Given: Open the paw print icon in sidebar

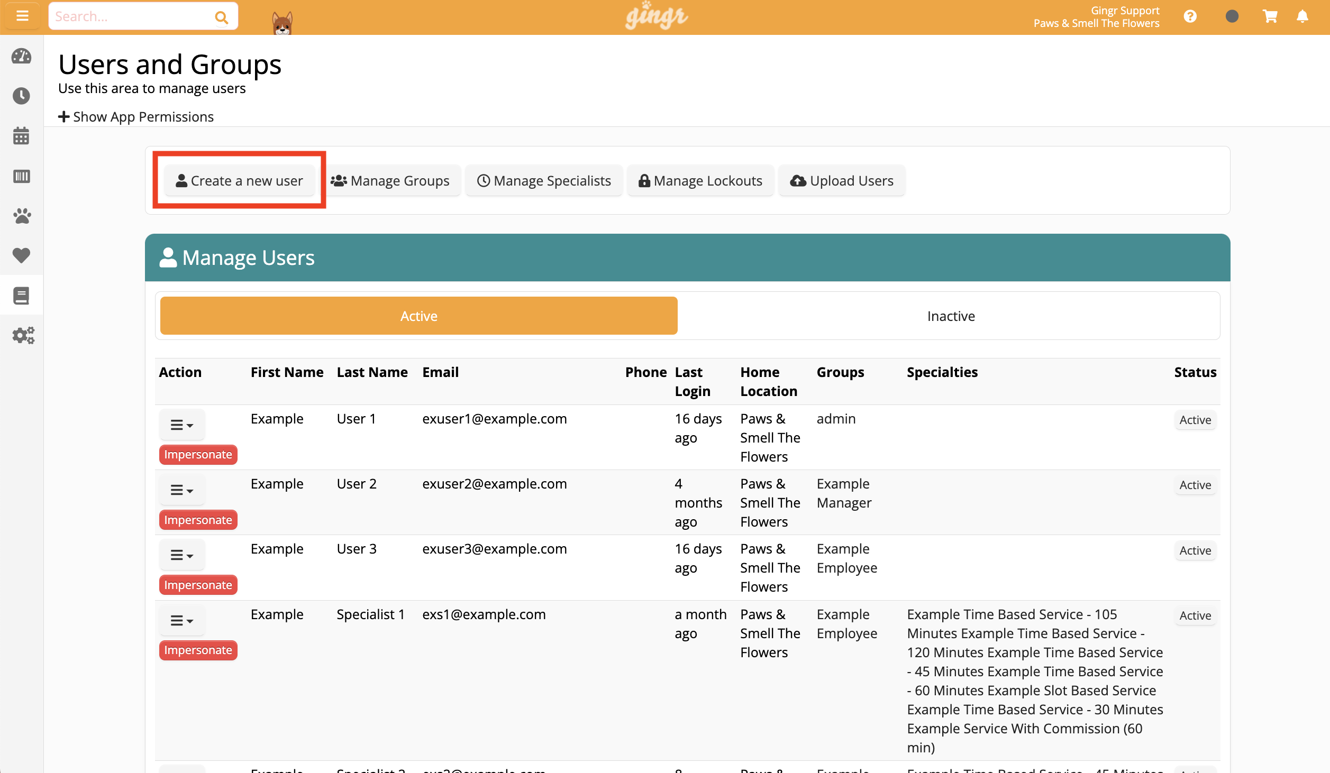Looking at the screenshot, I should [21, 216].
